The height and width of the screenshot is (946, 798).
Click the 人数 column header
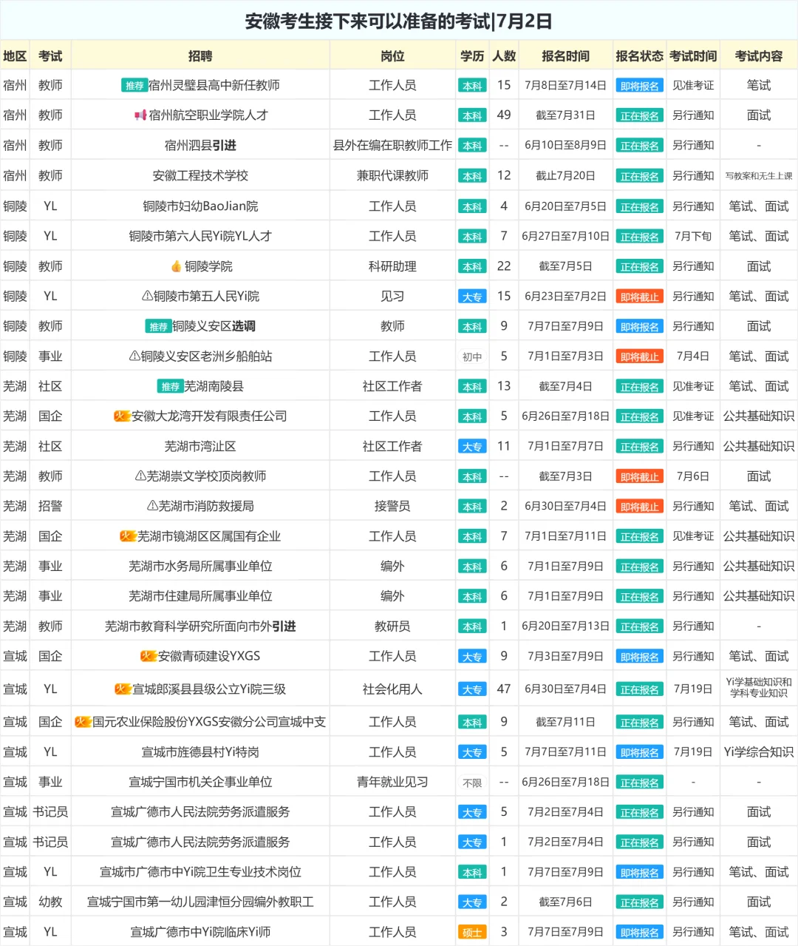[x=504, y=56]
